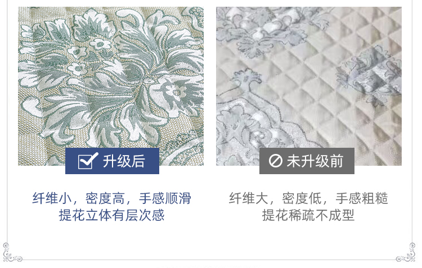Click the prohibited circle icon beside 未升级前
This screenshot has width=422, height=268.
coord(276,161)
